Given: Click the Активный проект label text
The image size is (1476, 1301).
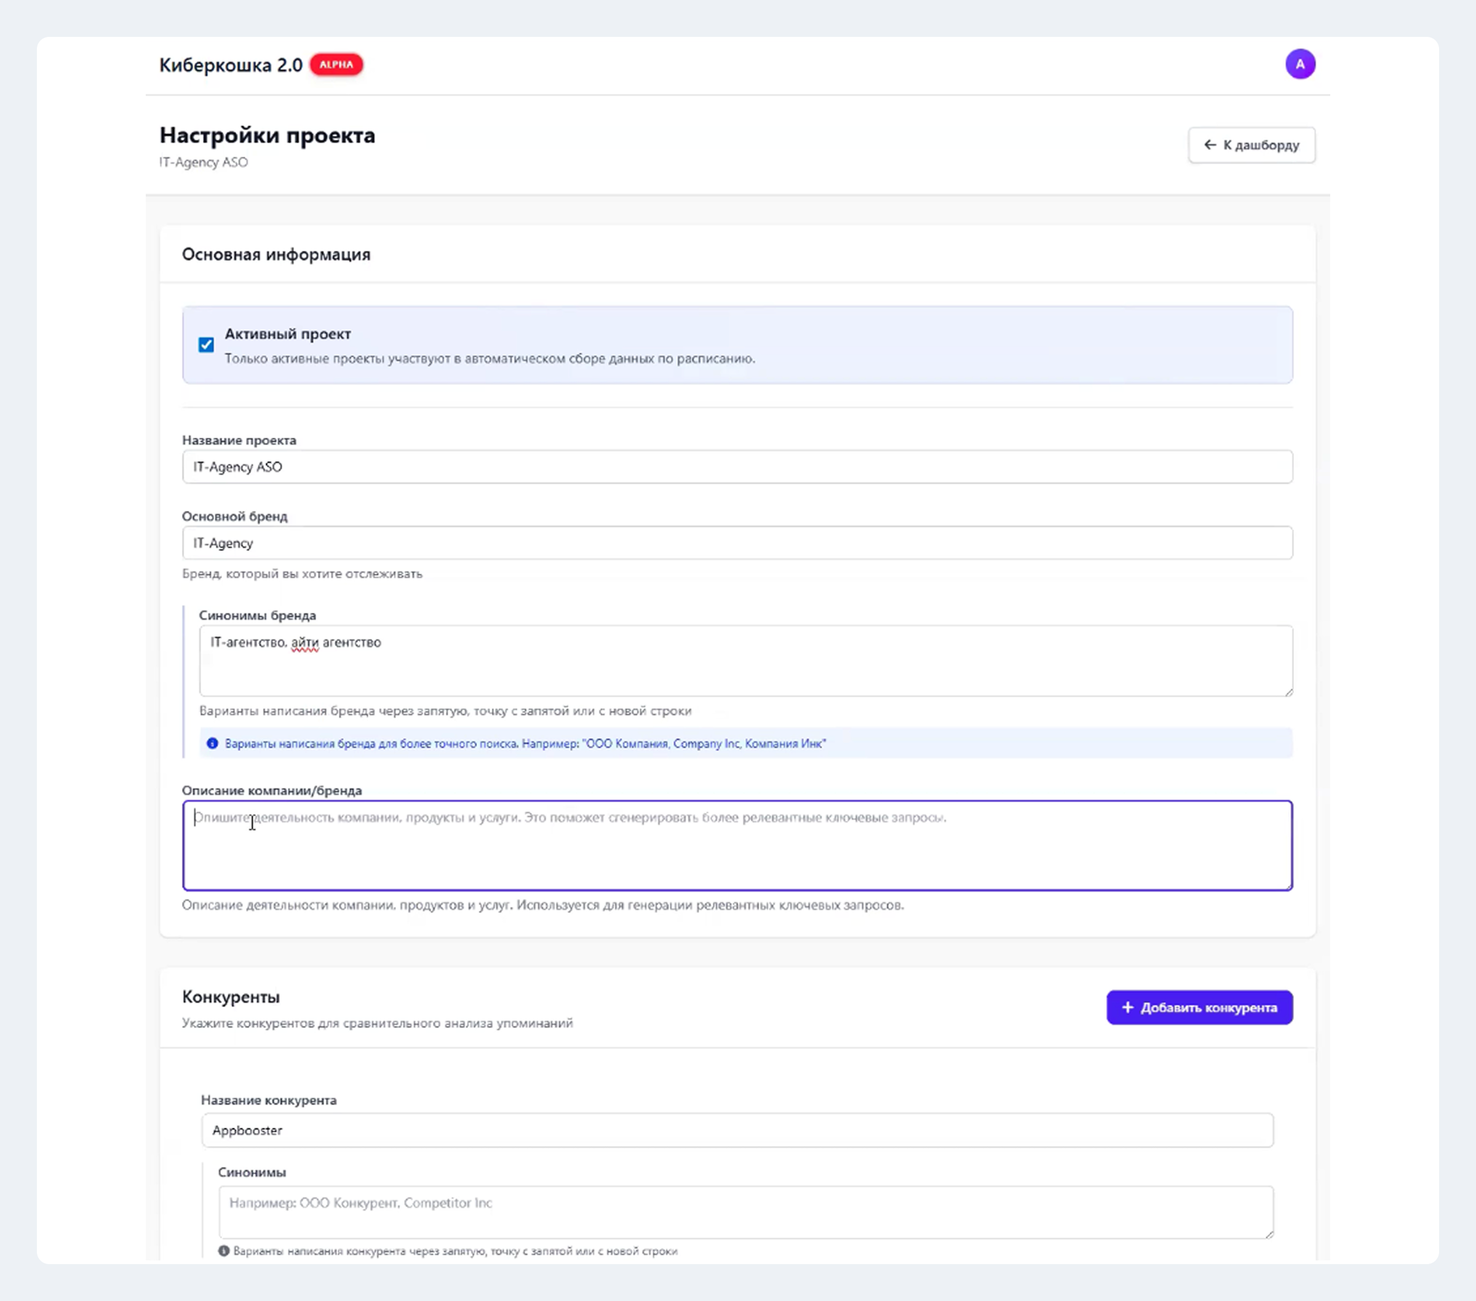Looking at the screenshot, I should coord(287,334).
